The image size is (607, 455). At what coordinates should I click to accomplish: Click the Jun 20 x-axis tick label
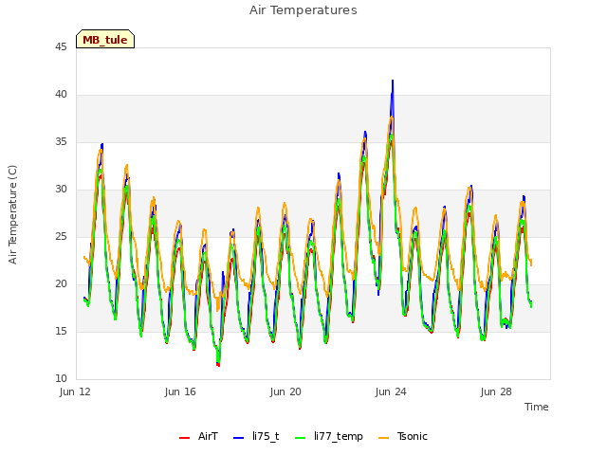[x=285, y=391]
